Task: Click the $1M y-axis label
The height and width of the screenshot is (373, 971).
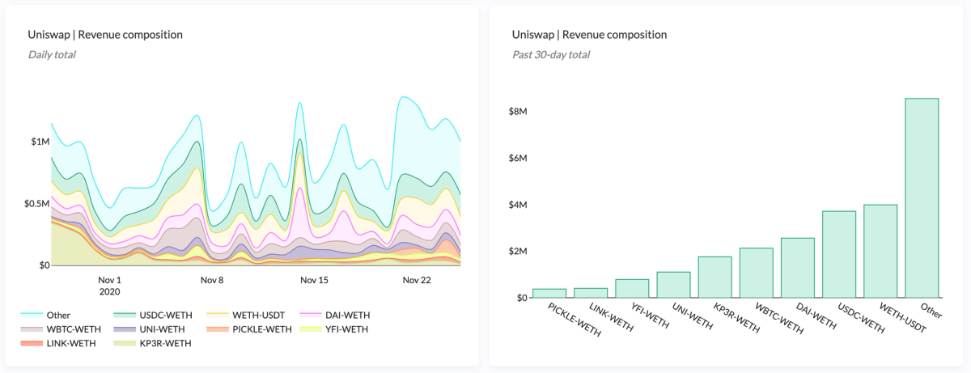Action: pyautogui.click(x=40, y=142)
